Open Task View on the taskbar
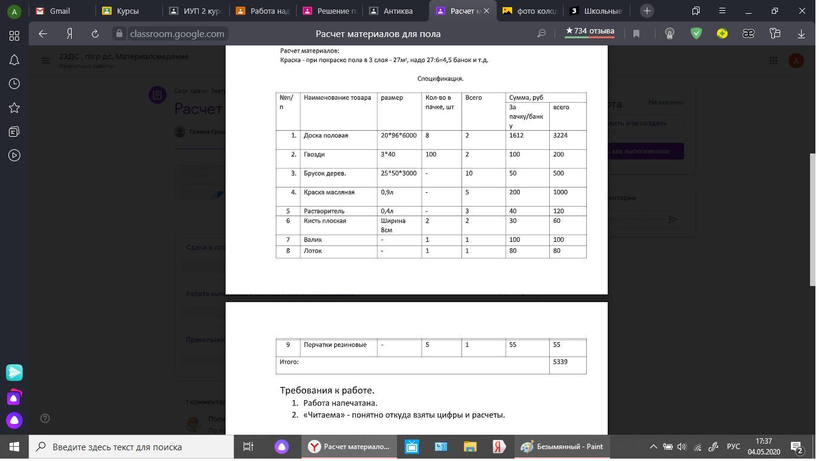Viewport: 819px width, 461px height. click(x=248, y=447)
